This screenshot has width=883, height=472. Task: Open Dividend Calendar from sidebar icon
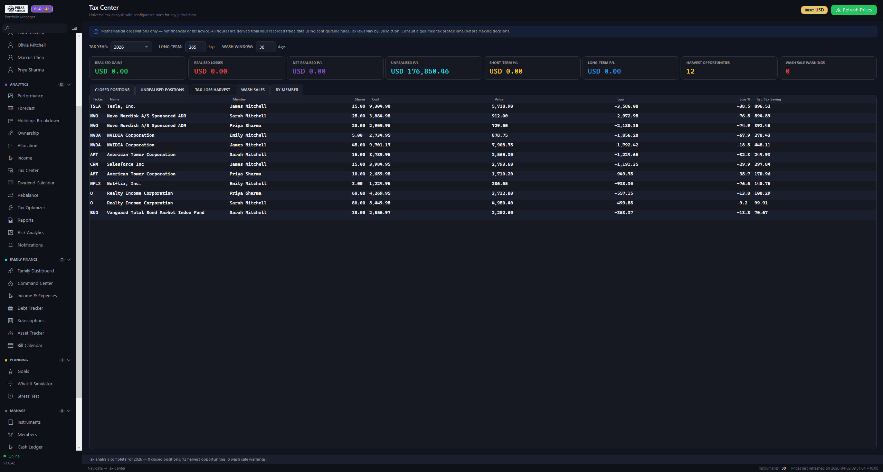pos(11,183)
